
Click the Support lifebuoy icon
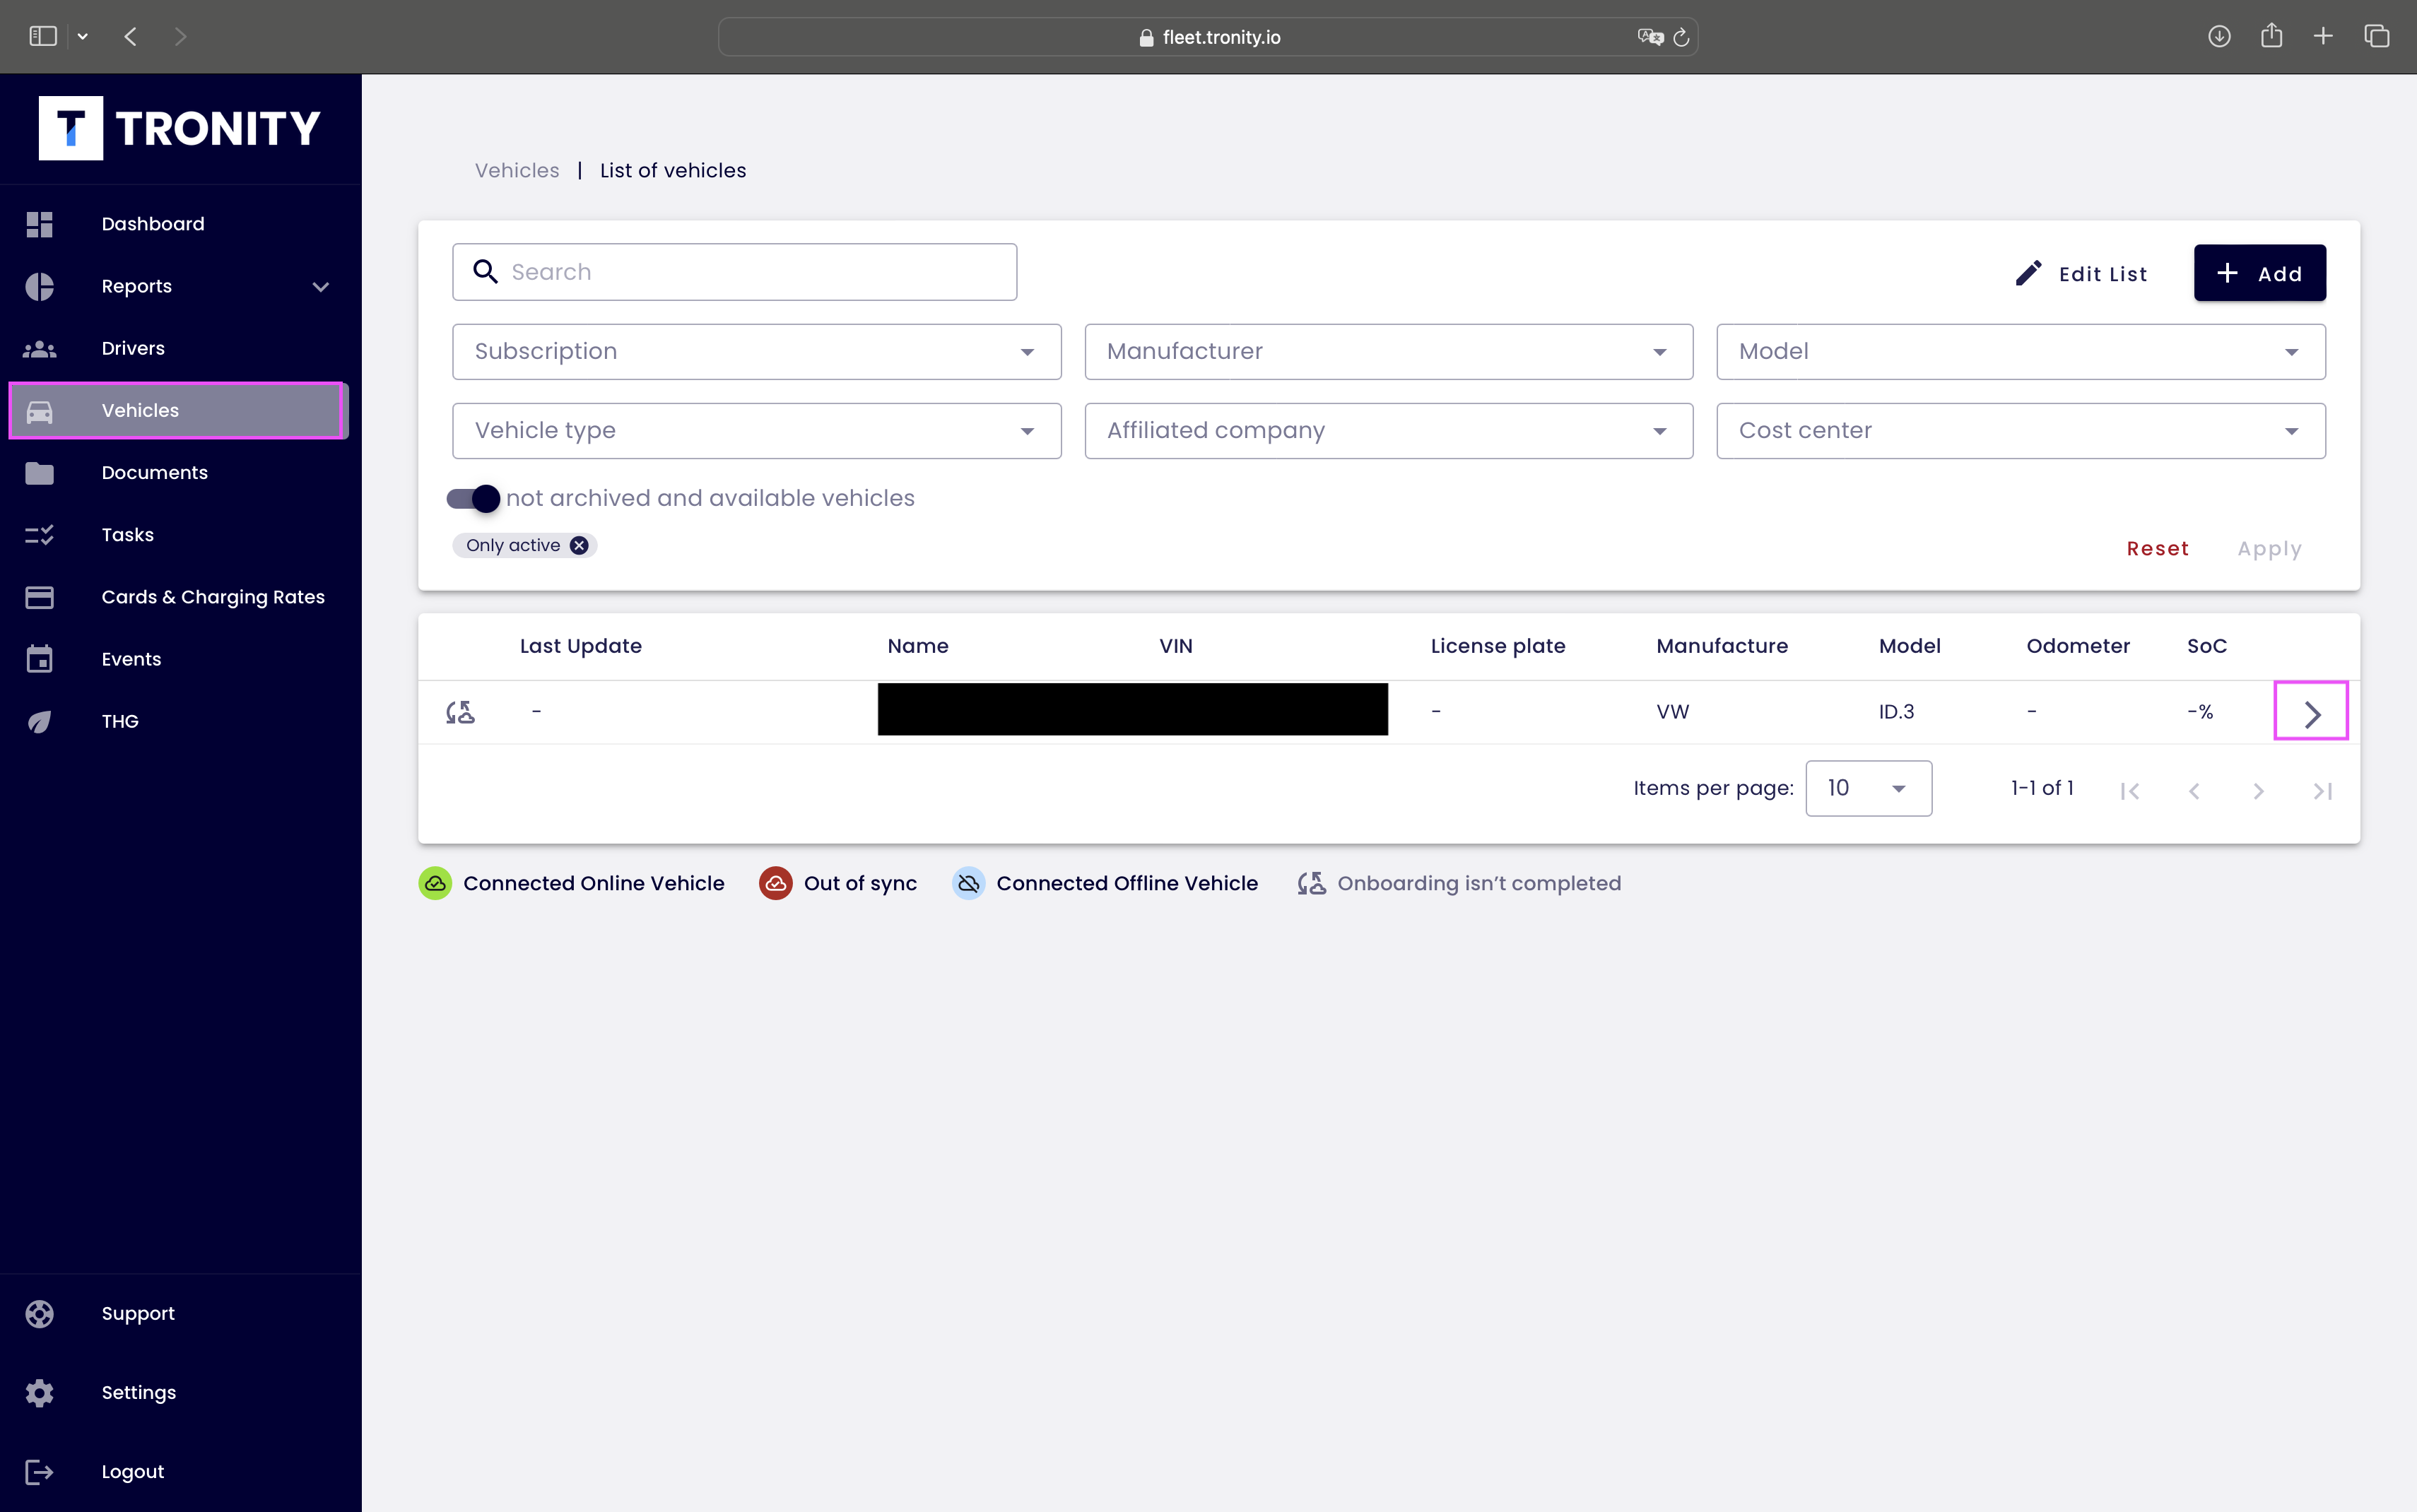tap(40, 1313)
